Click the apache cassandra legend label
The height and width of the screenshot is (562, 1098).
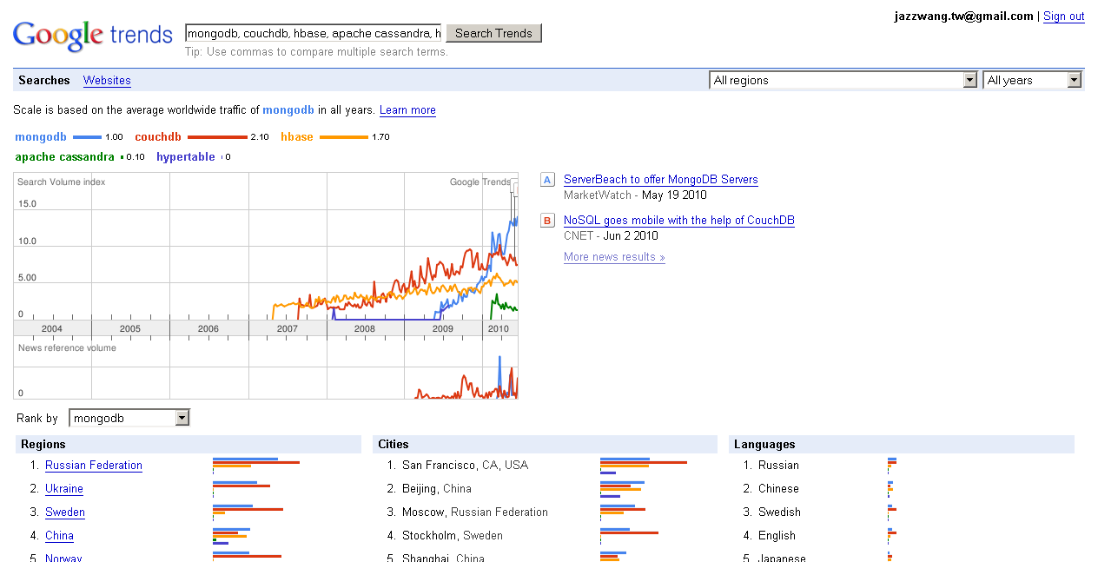(x=65, y=157)
